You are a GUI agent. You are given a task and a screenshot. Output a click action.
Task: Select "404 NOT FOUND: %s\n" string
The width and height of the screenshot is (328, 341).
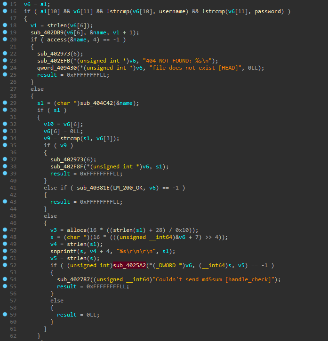coord(177,61)
